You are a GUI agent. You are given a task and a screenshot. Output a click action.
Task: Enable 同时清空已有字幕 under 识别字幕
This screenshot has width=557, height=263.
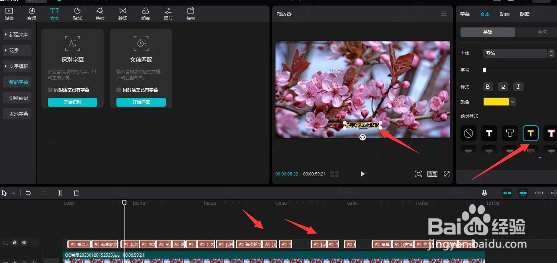[x=49, y=90]
